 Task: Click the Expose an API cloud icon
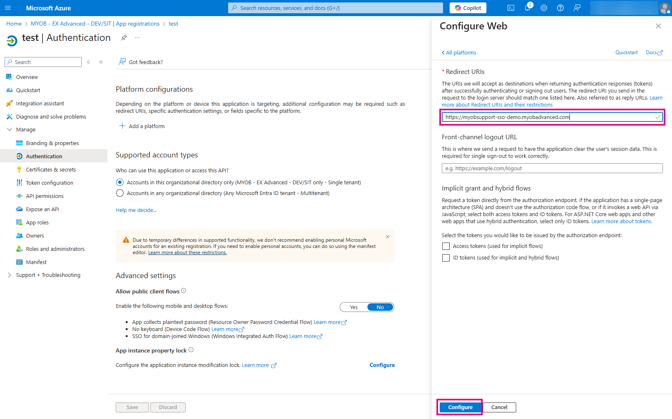tap(19, 209)
